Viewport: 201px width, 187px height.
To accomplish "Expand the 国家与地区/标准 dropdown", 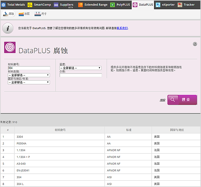I will (29, 82).
